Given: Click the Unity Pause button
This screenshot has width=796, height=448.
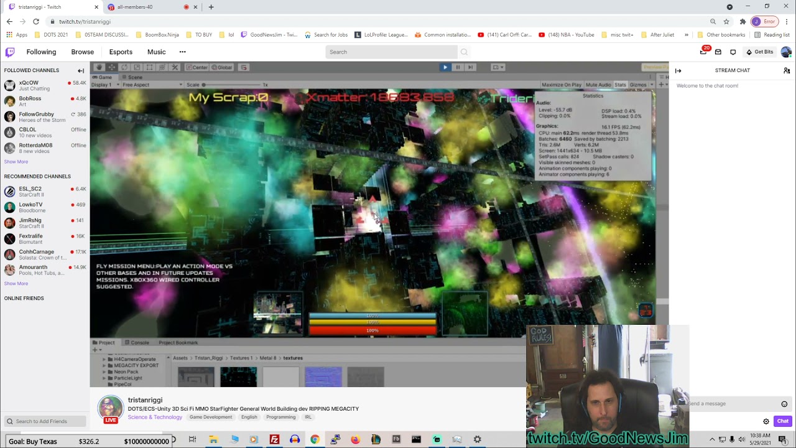Looking at the screenshot, I should click(x=458, y=67).
